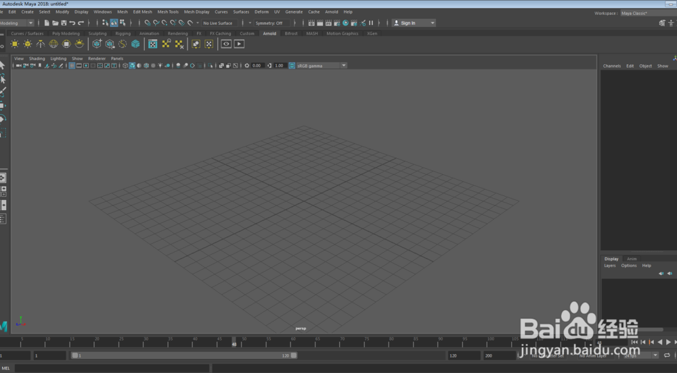Toggle X-ray display in viewport

coord(221,66)
